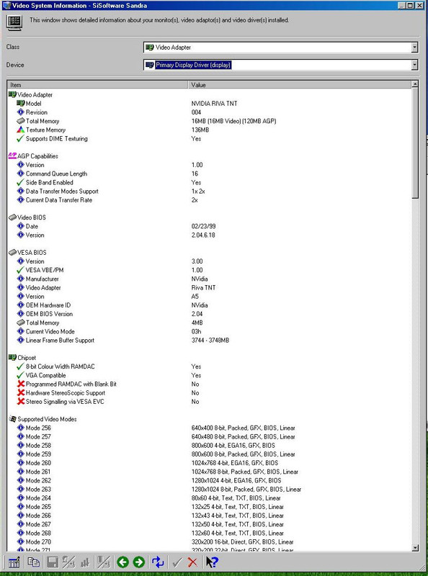Click the red X cancel icon
The width and height of the screenshot is (428, 576).
click(192, 562)
